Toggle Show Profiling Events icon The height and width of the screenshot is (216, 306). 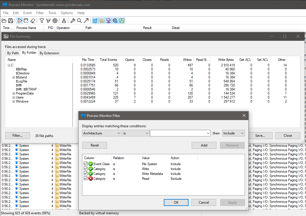[x=122, y=21]
